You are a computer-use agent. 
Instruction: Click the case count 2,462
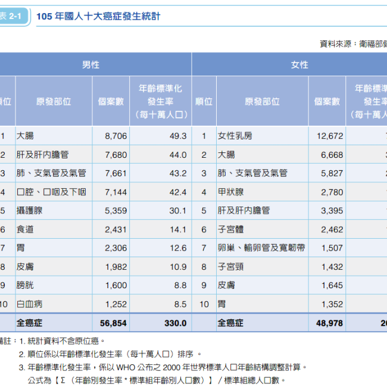pos(332,230)
